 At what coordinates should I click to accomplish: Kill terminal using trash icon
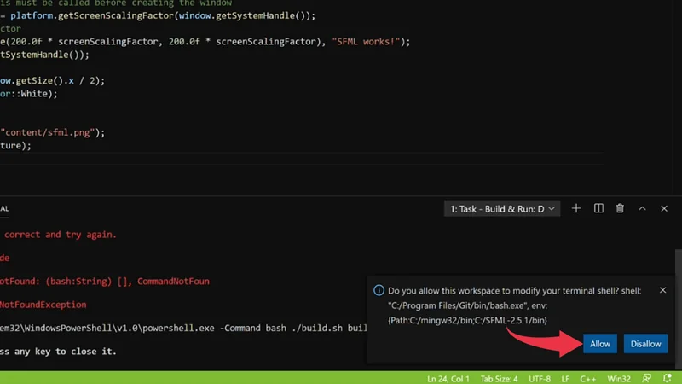pos(620,208)
